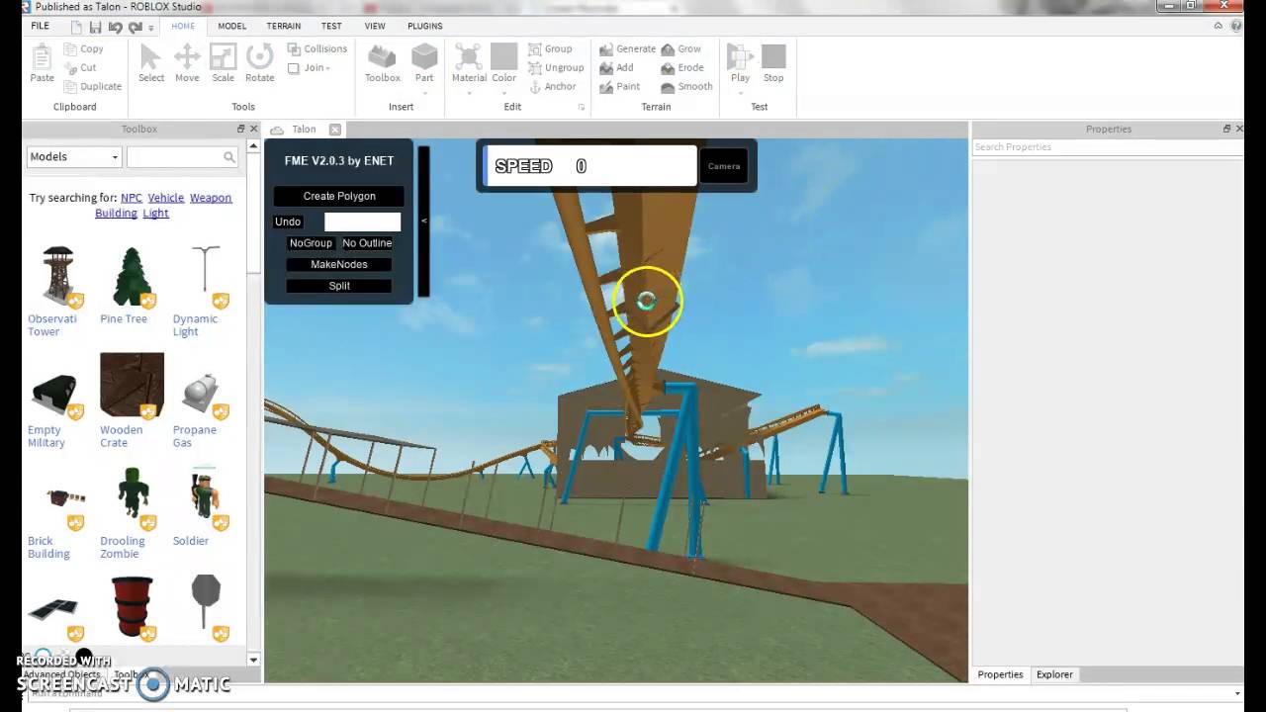Click the MakeNodes button
1266x712 pixels.
click(x=339, y=264)
